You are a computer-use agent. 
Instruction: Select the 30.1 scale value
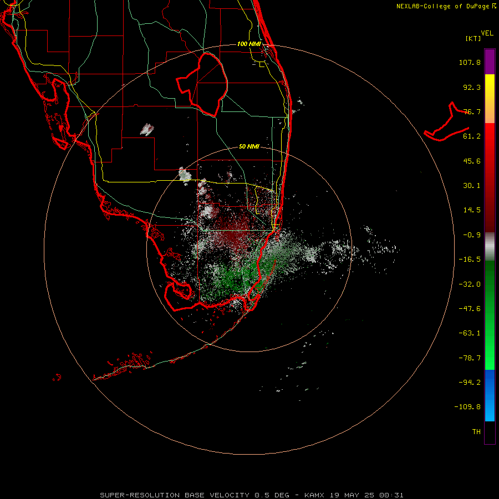click(x=472, y=186)
